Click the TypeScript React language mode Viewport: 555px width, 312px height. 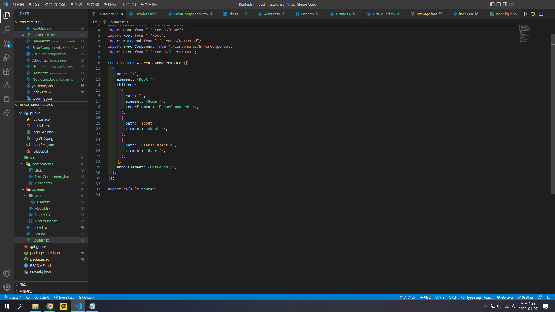tap(479, 297)
